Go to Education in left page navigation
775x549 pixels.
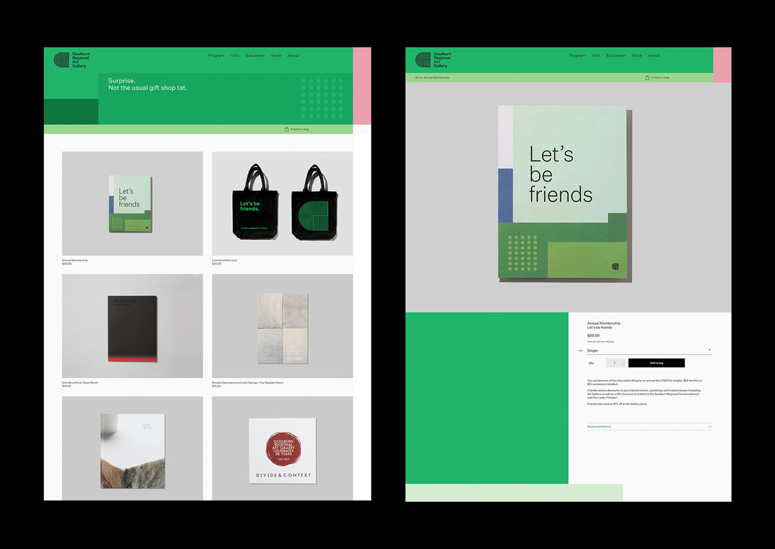coord(255,56)
